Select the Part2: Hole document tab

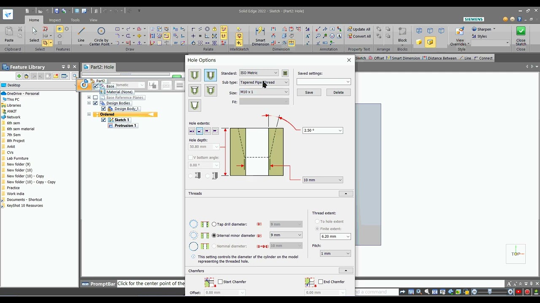[x=99, y=67]
